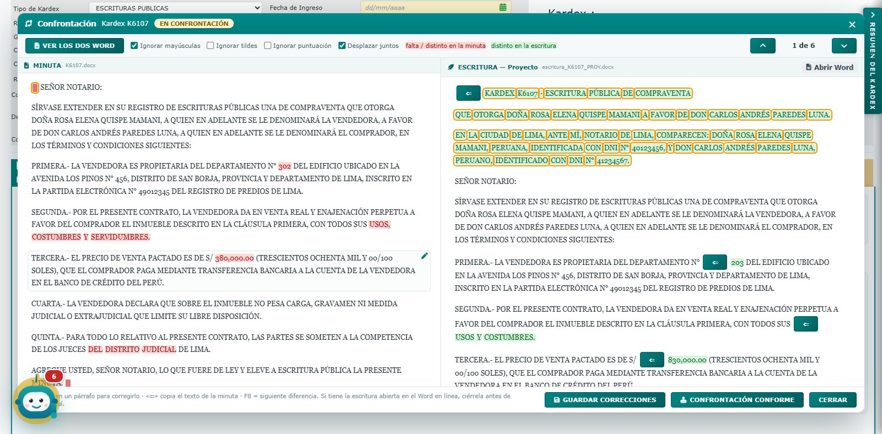Go to the previous difference with up chevron

pyautogui.click(x=763, y=46)
